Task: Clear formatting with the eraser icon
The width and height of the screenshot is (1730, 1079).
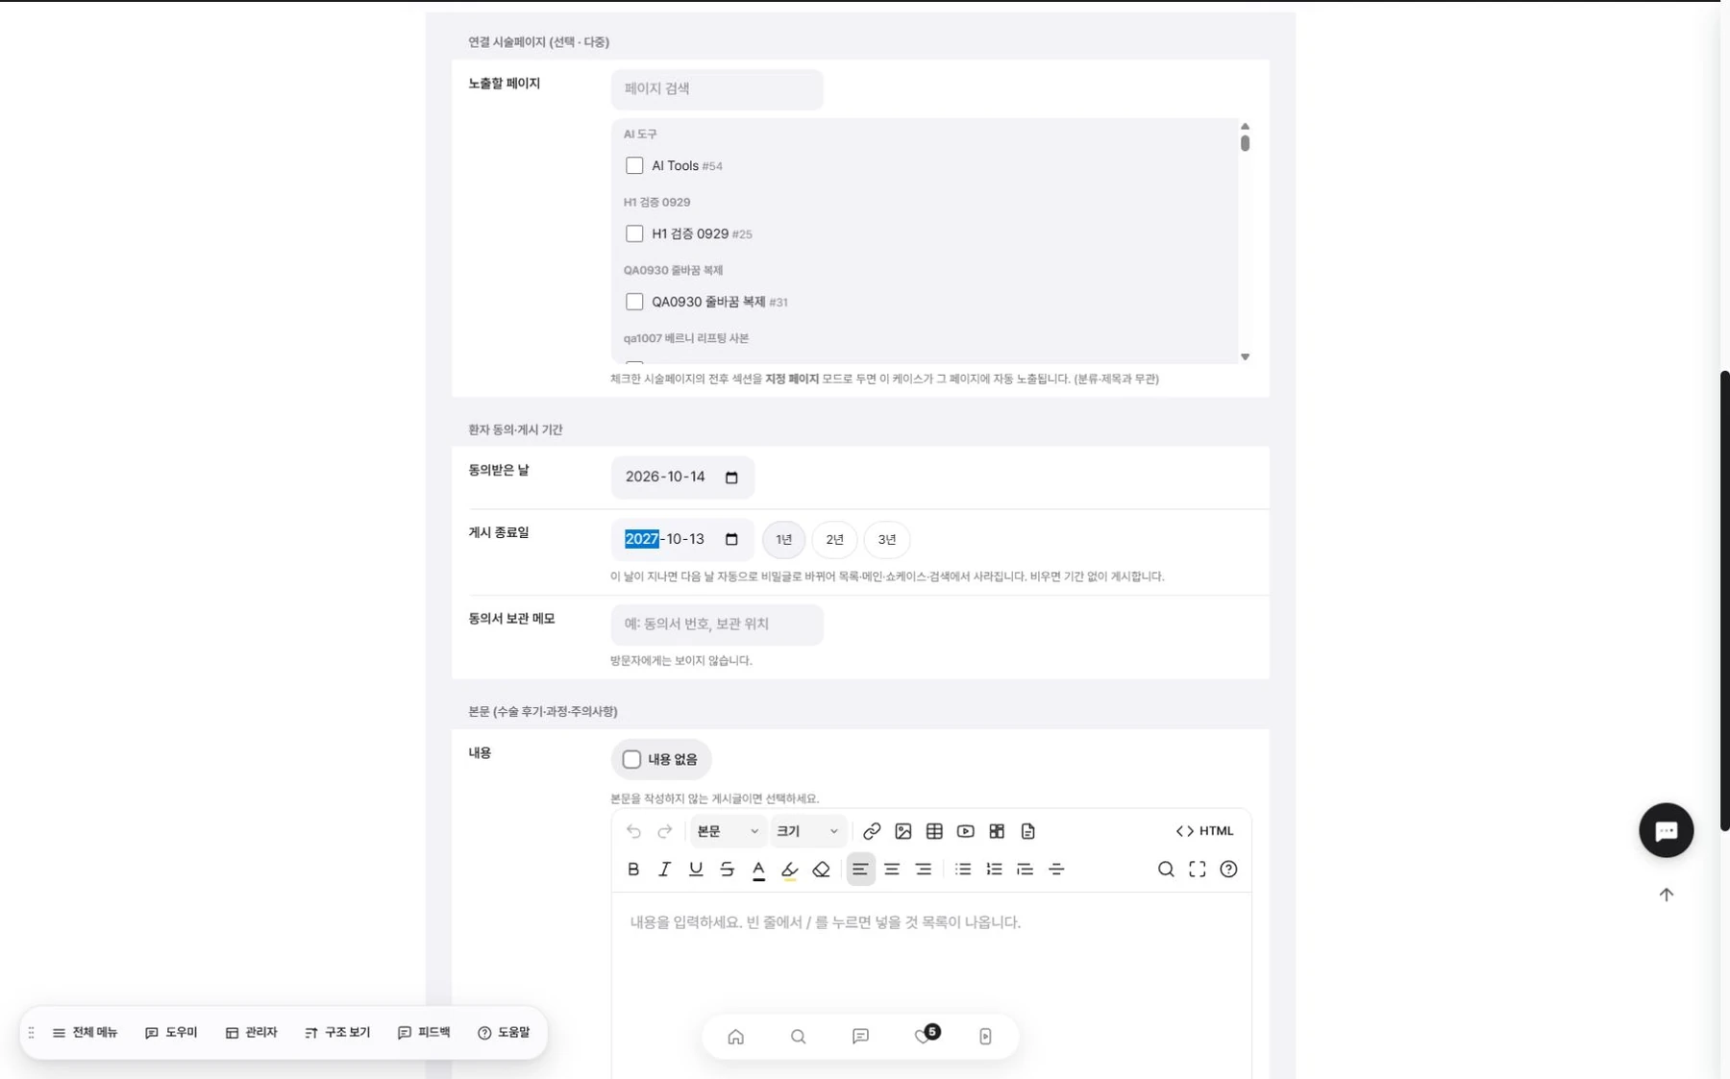Action: click(821, 869)
